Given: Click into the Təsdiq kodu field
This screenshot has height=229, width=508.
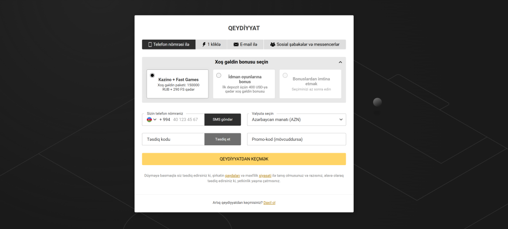Looking at the screenshot, I should 173,139.
